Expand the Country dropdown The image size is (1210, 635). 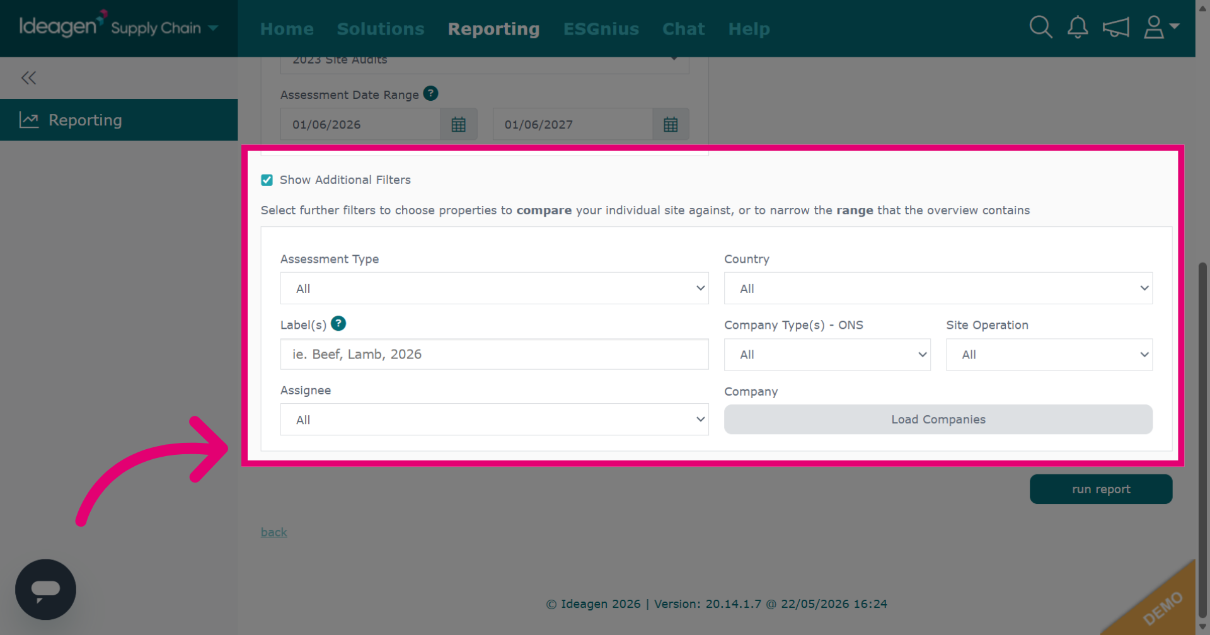click(x=938, y=289)
